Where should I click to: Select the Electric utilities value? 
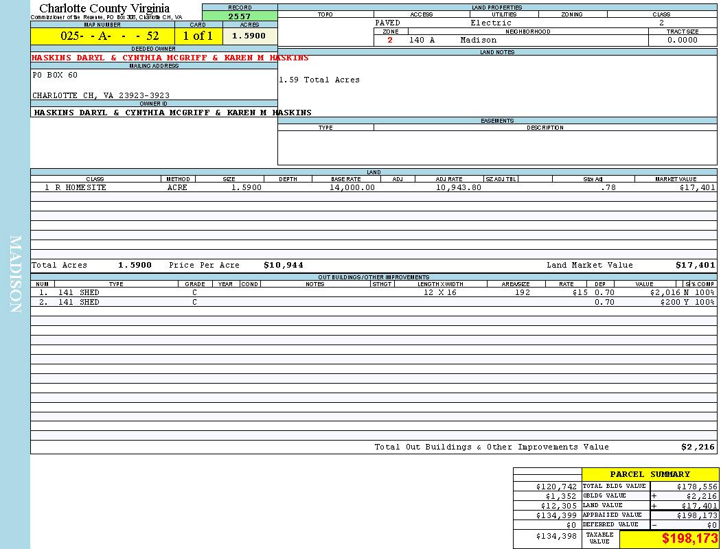click(x=490, y=23)
